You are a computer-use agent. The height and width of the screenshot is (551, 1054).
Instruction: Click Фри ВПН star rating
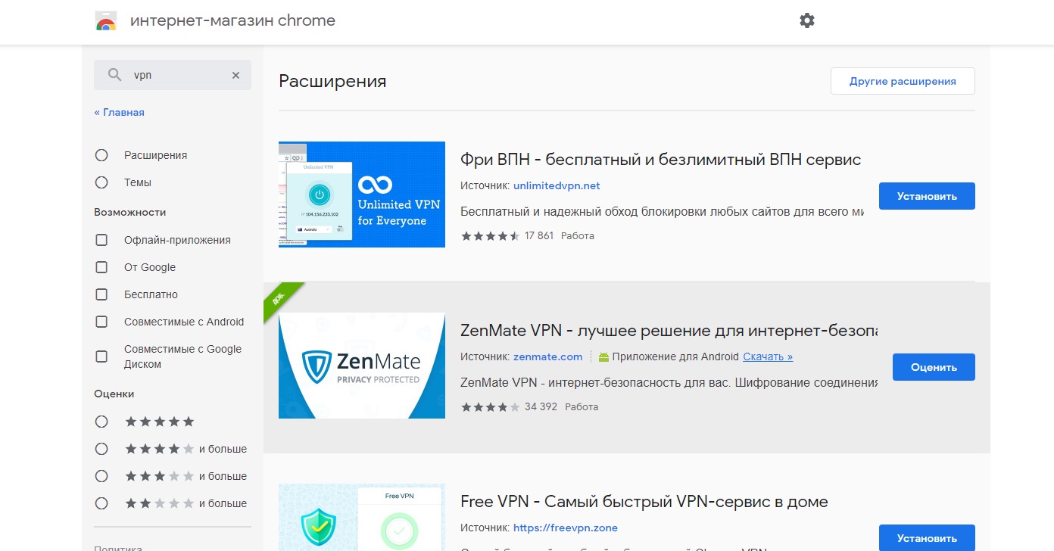tap(490, 235)
